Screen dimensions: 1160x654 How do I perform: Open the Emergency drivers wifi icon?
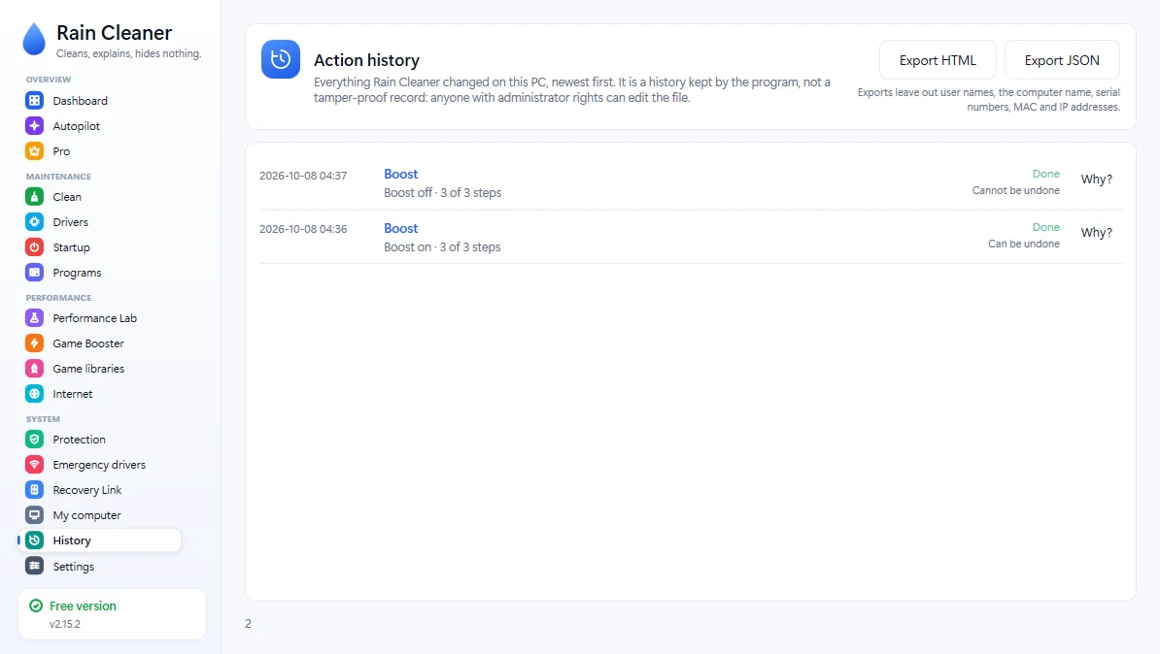click(x=34, y=464)
